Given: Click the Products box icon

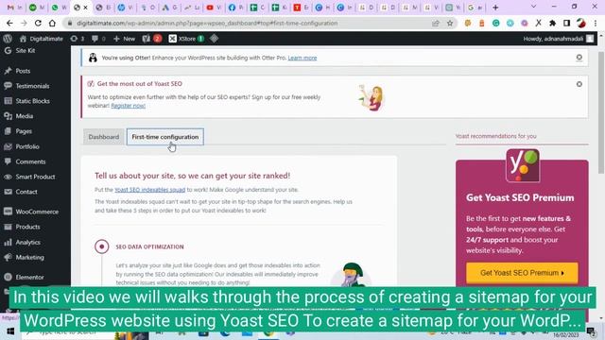Looking at the screenshot, I should tap(8, 227).
